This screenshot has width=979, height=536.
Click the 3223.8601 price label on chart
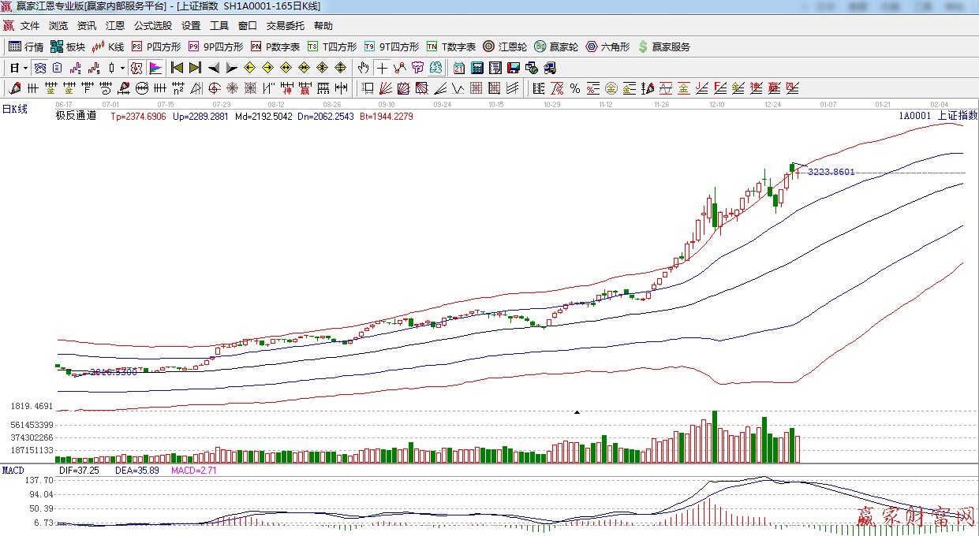click(x=831, y=172)
